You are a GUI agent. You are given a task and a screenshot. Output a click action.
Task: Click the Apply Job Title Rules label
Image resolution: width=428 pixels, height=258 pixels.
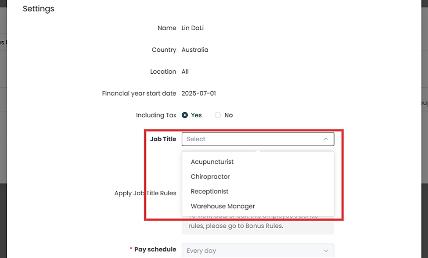click(x=145, y=193)
